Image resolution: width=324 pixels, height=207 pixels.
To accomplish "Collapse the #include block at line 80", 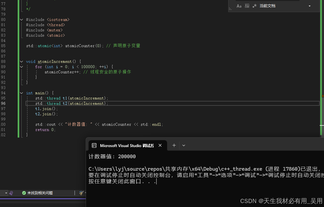I will [22, 20].
